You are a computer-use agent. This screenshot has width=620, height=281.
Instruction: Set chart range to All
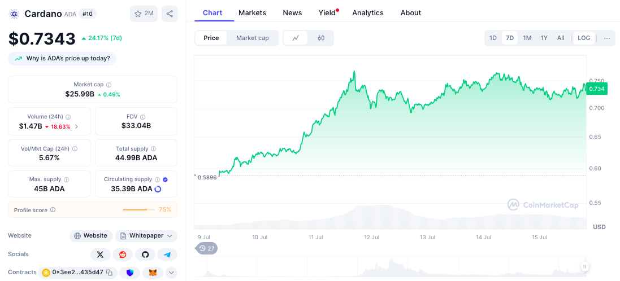tap(561, 38)
